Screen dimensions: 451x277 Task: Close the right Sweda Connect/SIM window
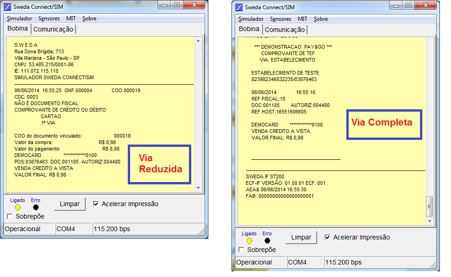(426, 6)
